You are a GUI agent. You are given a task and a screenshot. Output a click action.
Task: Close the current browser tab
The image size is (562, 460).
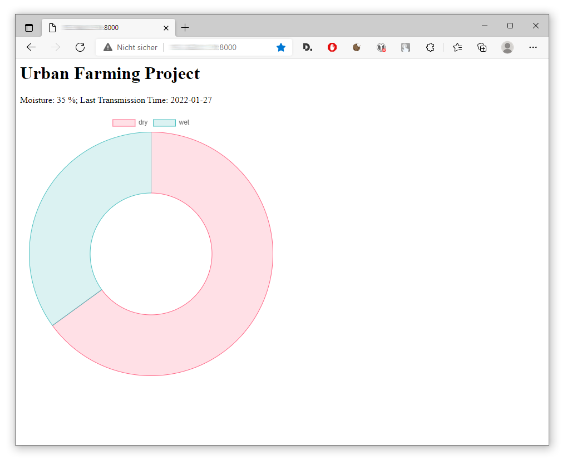tap(166, 28)
